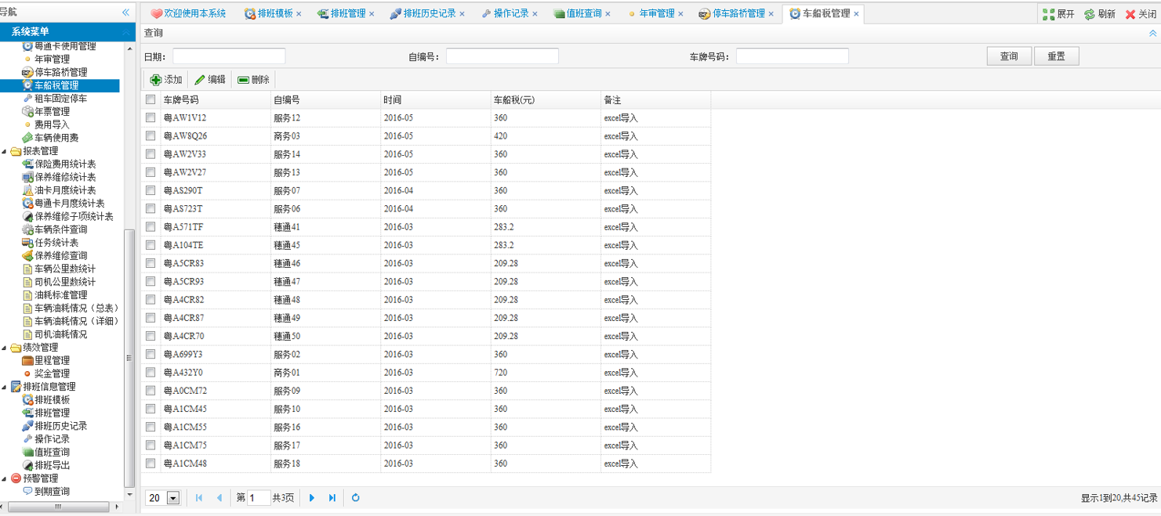This screenshot has height=516, width=1161.
Task: Click the 删除 (Delete) toolbar icon
Action: point(243,80)
